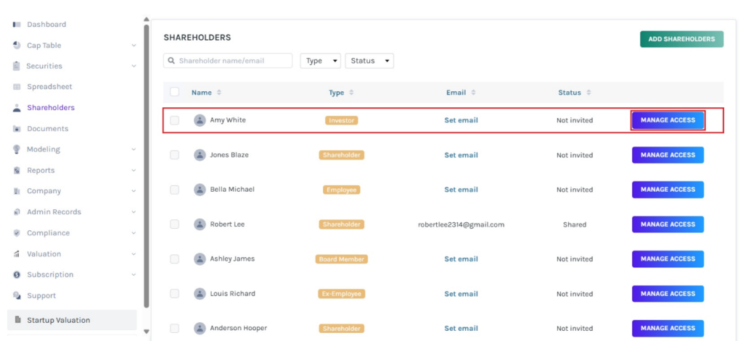Sort by Email column arrows
The width and height of the screenshot is (743, 341).
point(473,93)
